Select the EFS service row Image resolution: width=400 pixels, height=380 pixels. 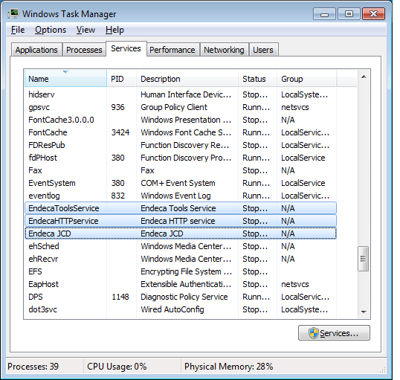point(181,271)
